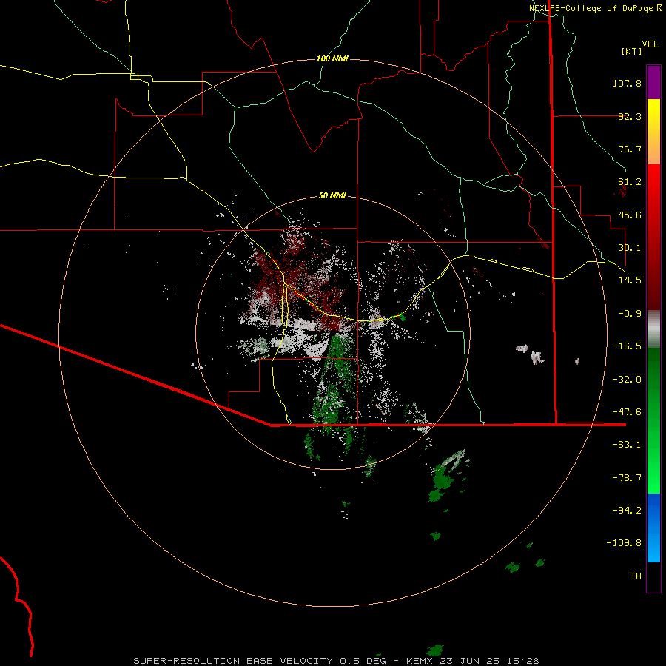This screenshot has height=666, width=666.
Task: Click the 76.7 velocity scale value
Action: click(x=630, y=149)
